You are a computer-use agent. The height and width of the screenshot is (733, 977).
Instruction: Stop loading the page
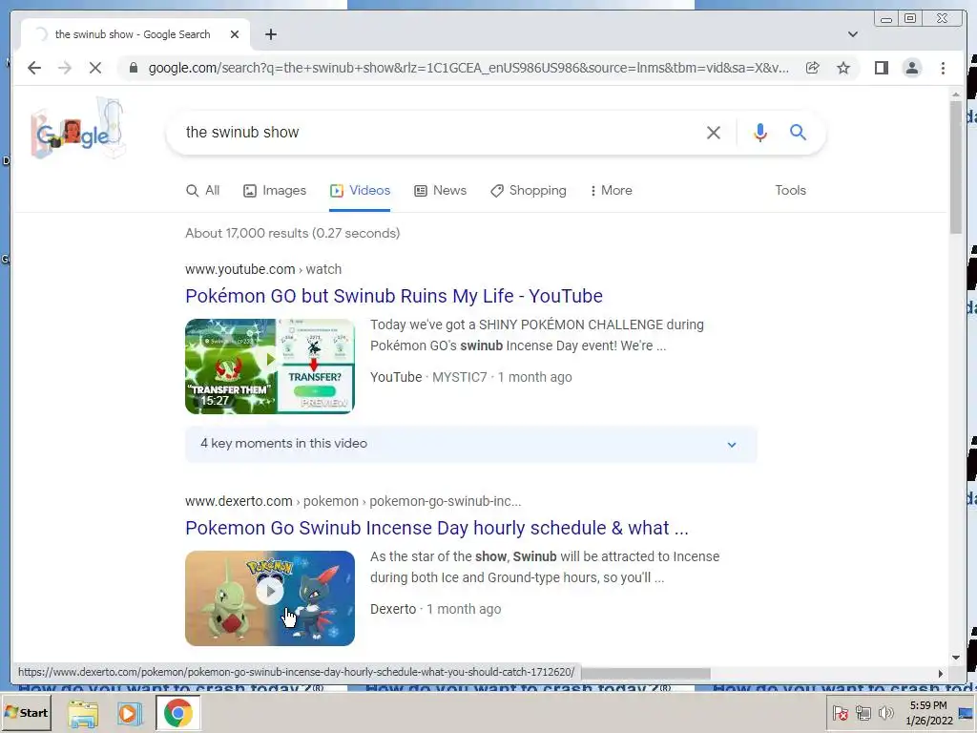pos(95,68)
